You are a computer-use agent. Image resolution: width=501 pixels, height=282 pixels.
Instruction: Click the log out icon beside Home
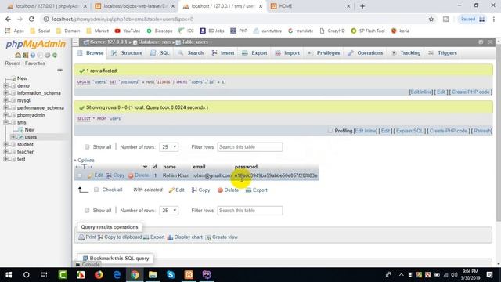(x=25, y=56)
